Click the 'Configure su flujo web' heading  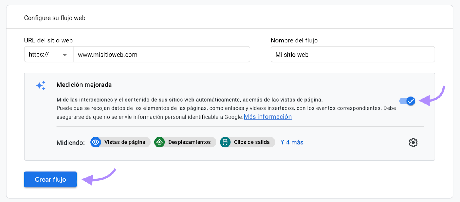[55, 18]
